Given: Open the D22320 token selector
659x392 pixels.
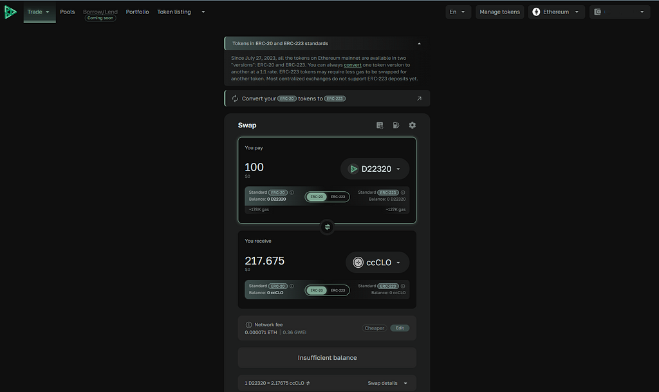Looking at the screenshot, I should 375,169.
